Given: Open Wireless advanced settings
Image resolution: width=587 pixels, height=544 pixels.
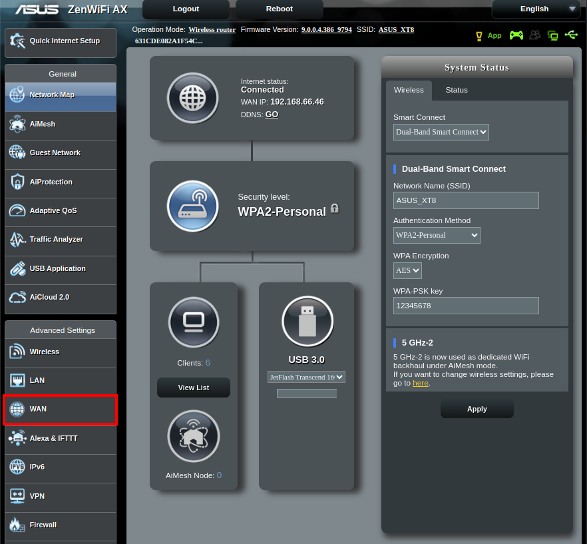Looking at the screenshot, I should click(x=61, y=353).
